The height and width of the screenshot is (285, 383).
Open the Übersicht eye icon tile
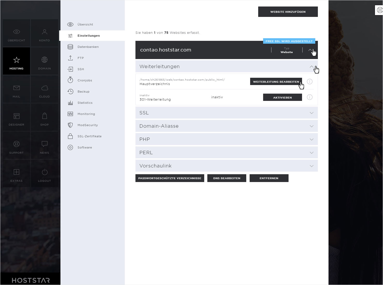(x=17, y=33)
